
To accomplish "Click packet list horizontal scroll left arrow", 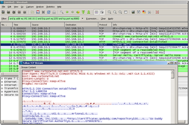I will pyautogui.click(x=2, y=74).
